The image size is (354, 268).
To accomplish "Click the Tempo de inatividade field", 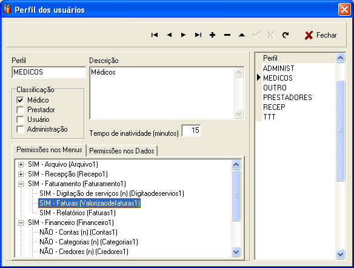I will [x=191, y=130].
